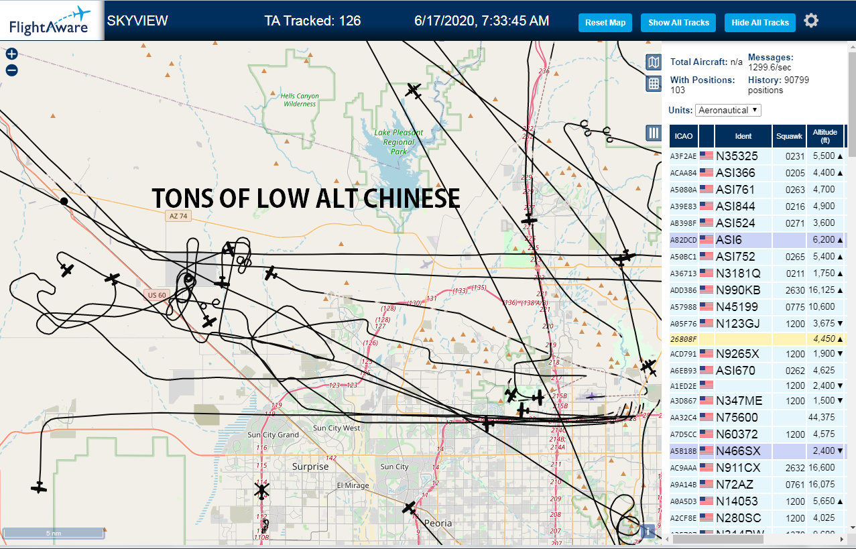
Task: Click the map info 'i' icon
Action: 648,531
